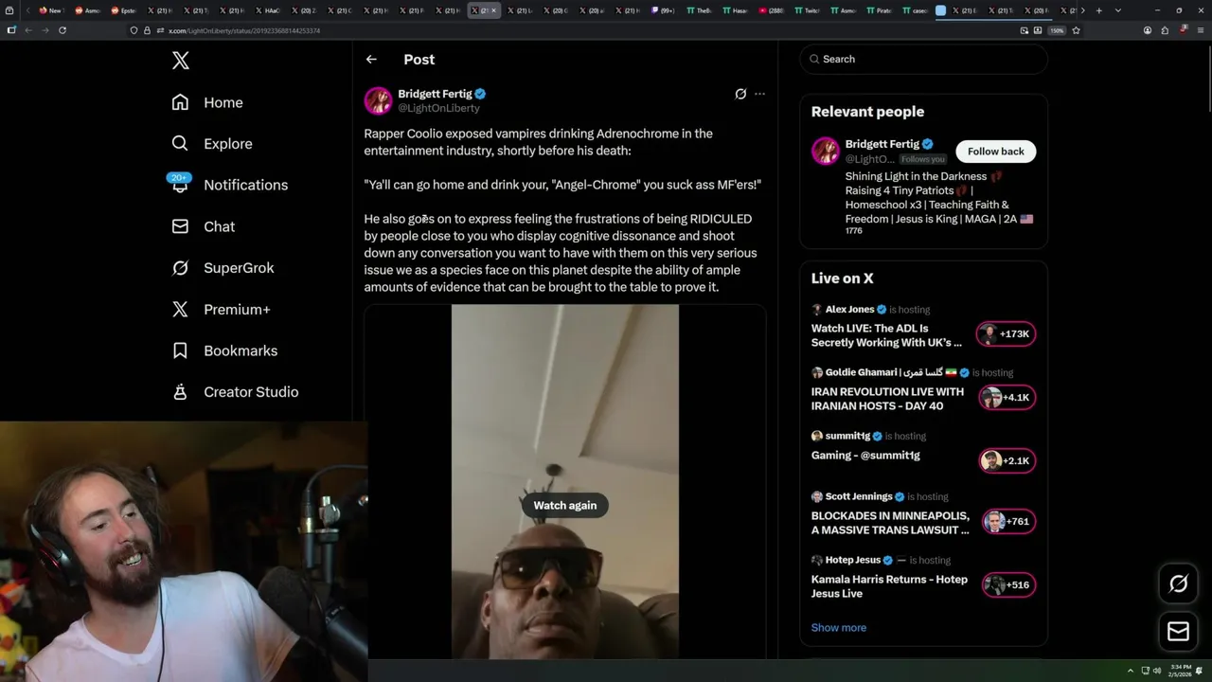Open the Iran Revolution Live broadcast
This screenshot has width=1212, height=682.
887,399
